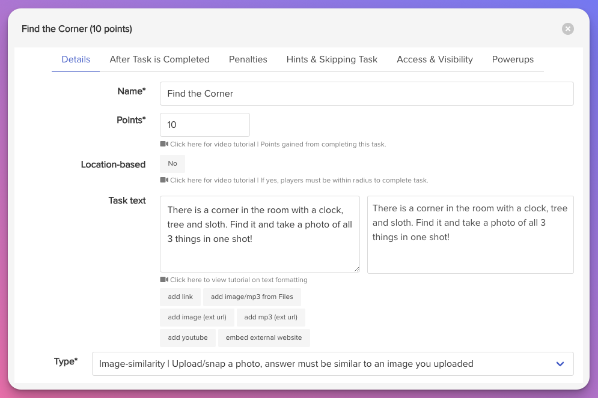Click into the Name input field
Screen dimensions: 598x398
[x=367, y=94]
